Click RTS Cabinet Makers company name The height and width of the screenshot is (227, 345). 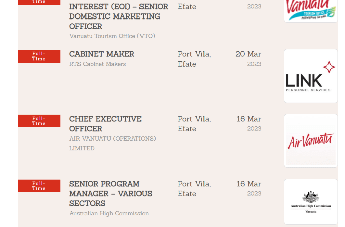click(97, 64)
